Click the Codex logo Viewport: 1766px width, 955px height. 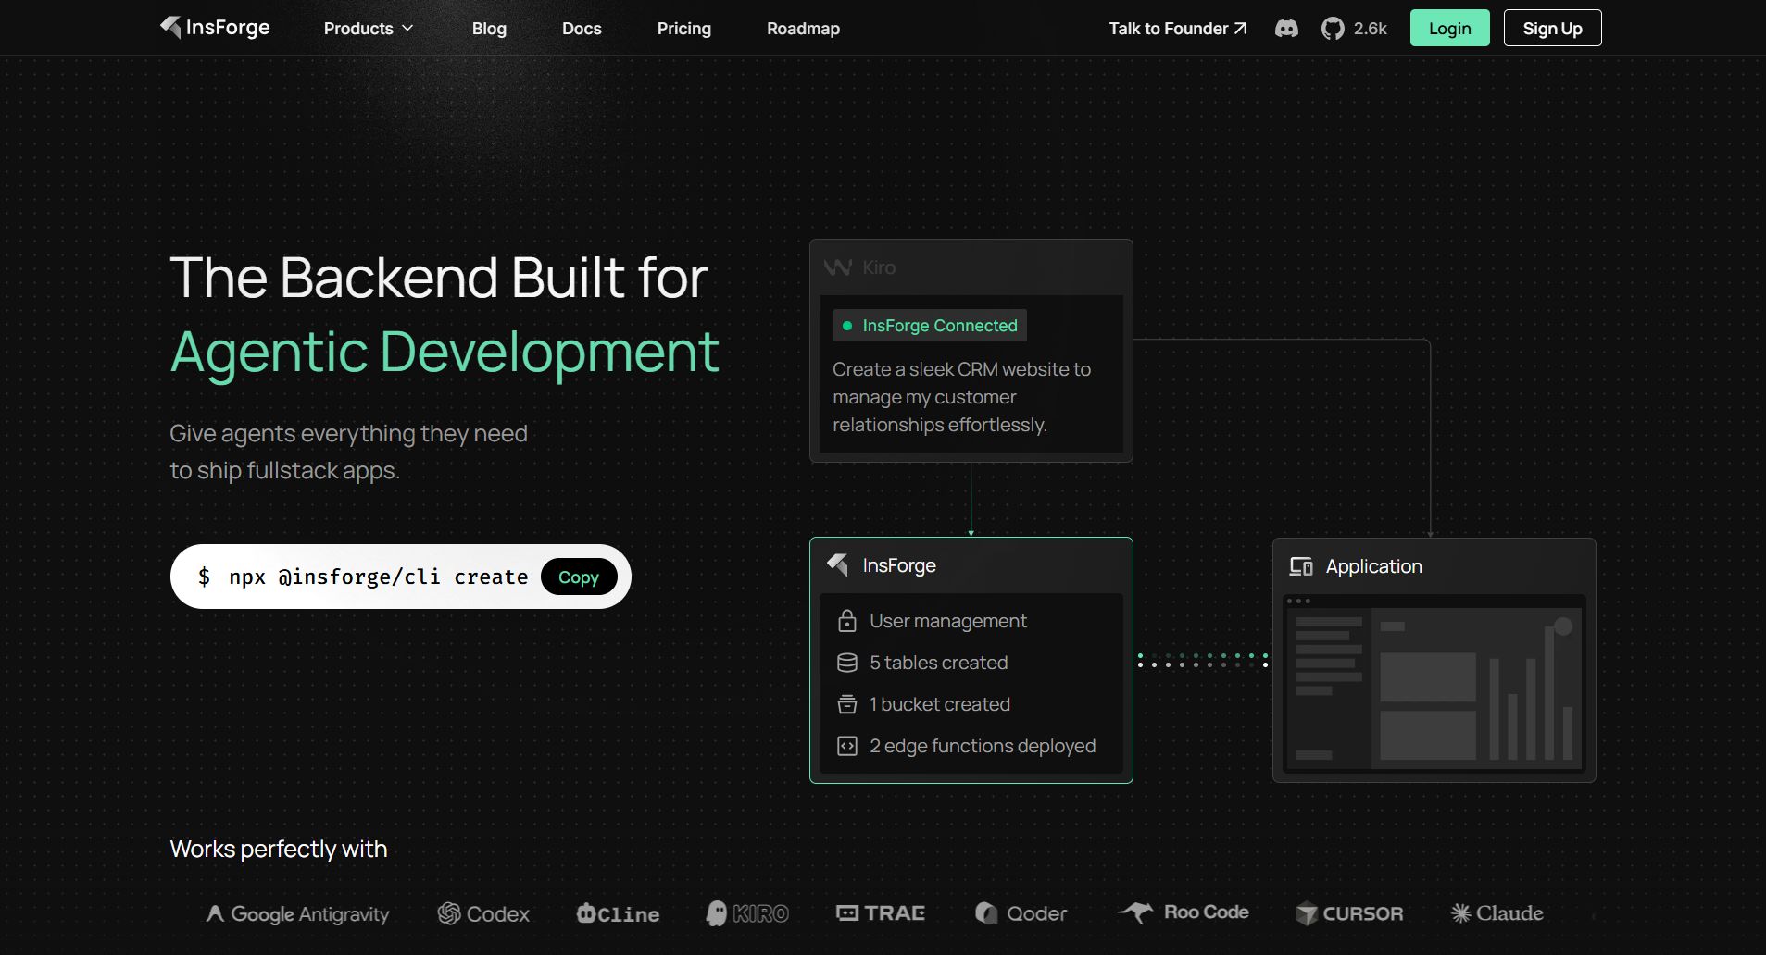pos(483,914)
